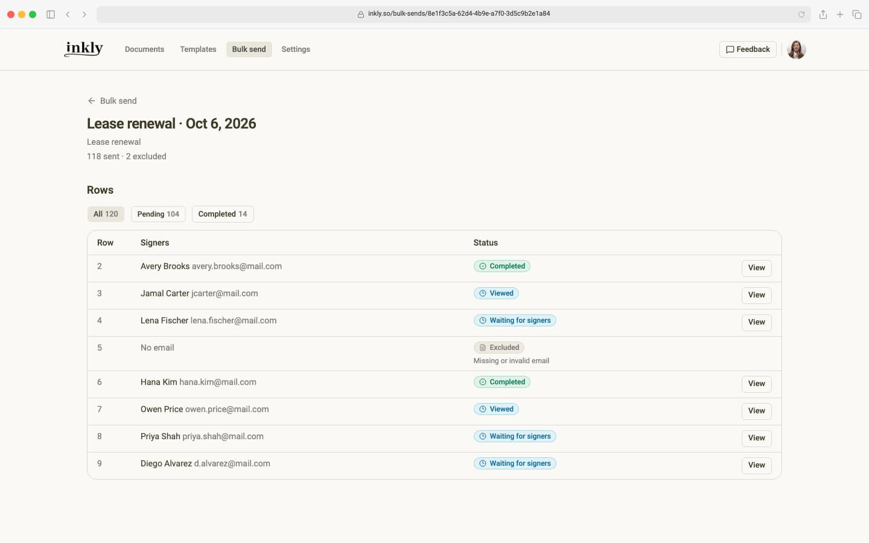View Priya Shah's document

click(x=756, y=438)
